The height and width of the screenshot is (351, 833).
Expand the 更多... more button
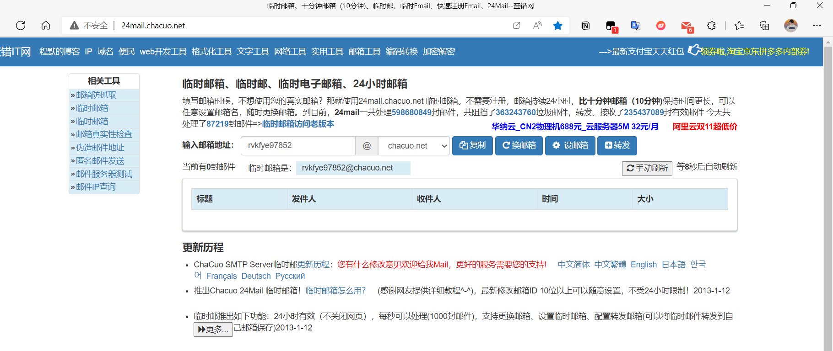point(213,329)
